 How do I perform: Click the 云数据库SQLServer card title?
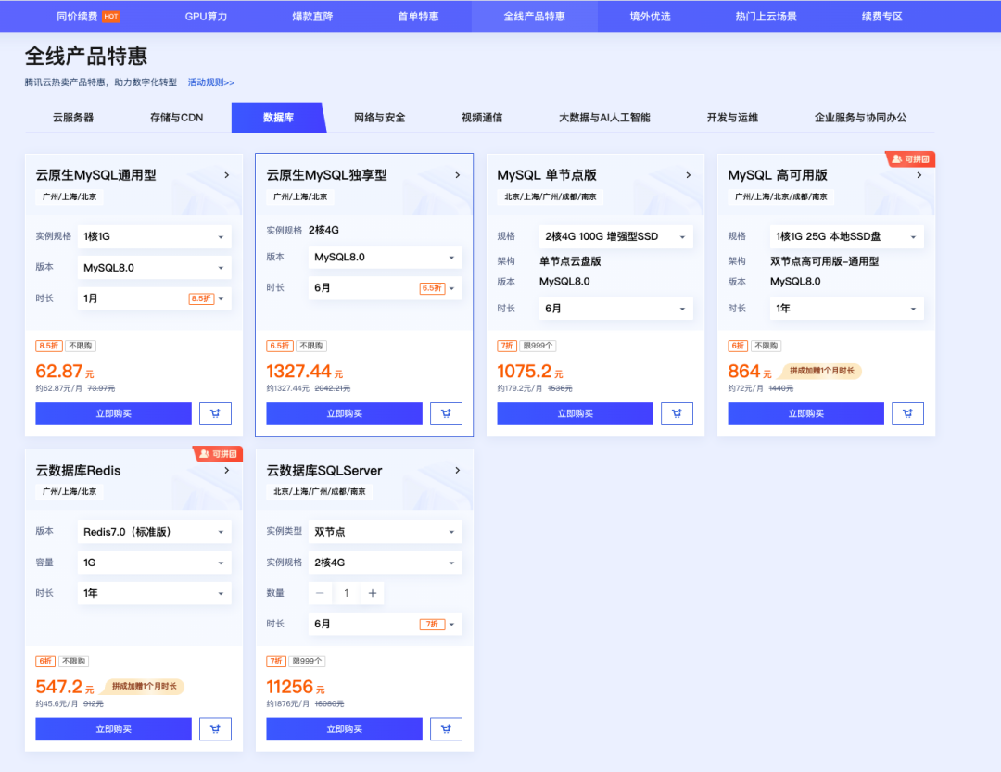324,471
